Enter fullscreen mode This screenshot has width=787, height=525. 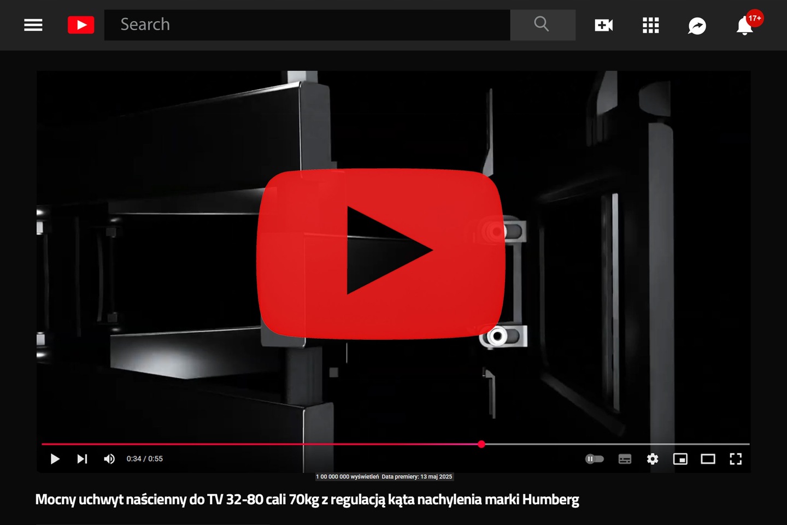coord(736,459)
